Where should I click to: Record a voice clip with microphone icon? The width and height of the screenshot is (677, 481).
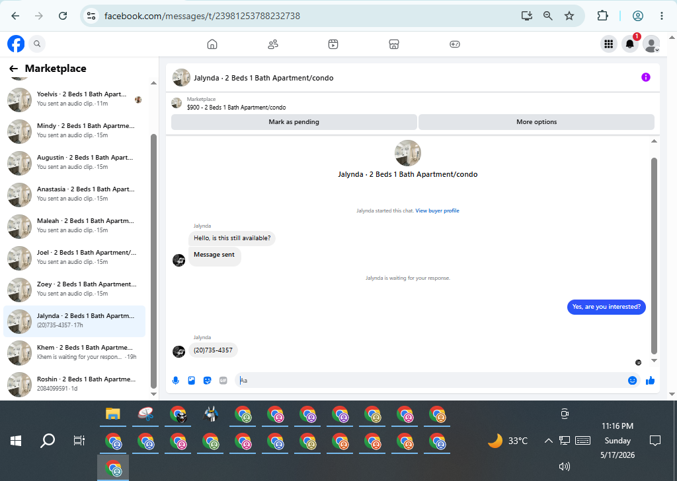click(176, 381)
